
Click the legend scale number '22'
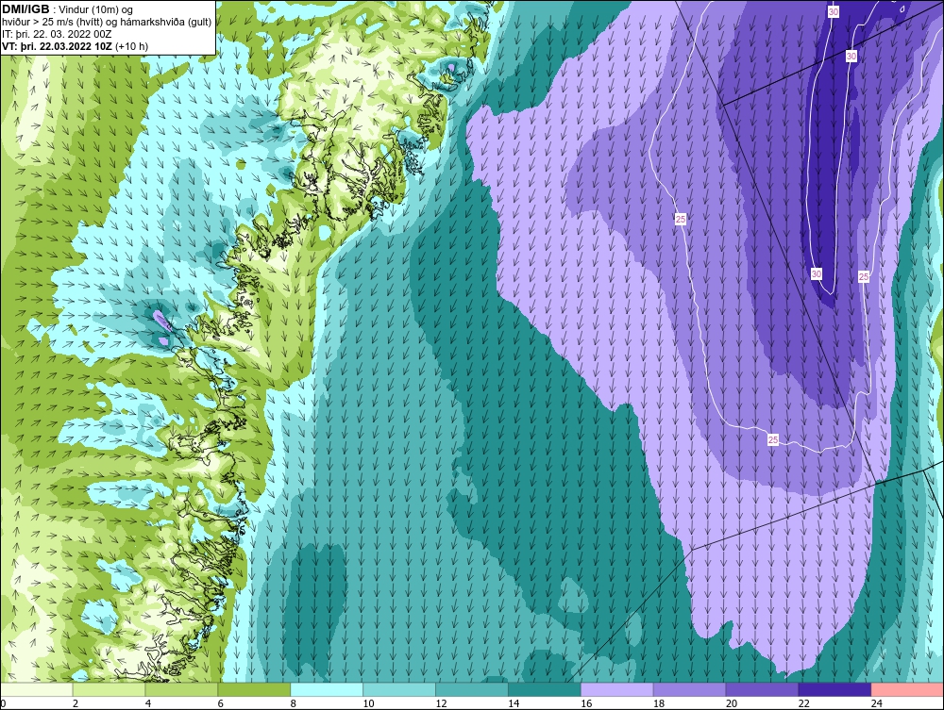[x=804, y=703]
